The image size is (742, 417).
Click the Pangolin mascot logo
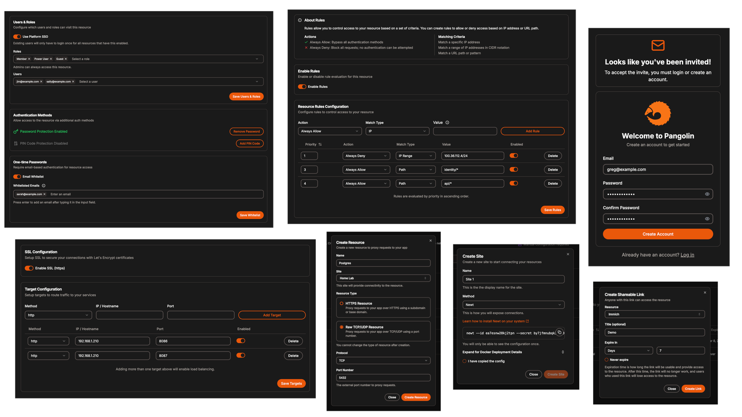[x=657, y=113]
